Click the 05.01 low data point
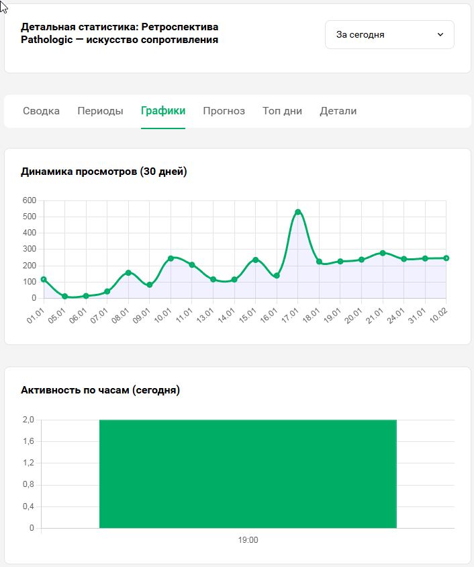474x567 pixels. pyautogui.click(x=65, y=296)
